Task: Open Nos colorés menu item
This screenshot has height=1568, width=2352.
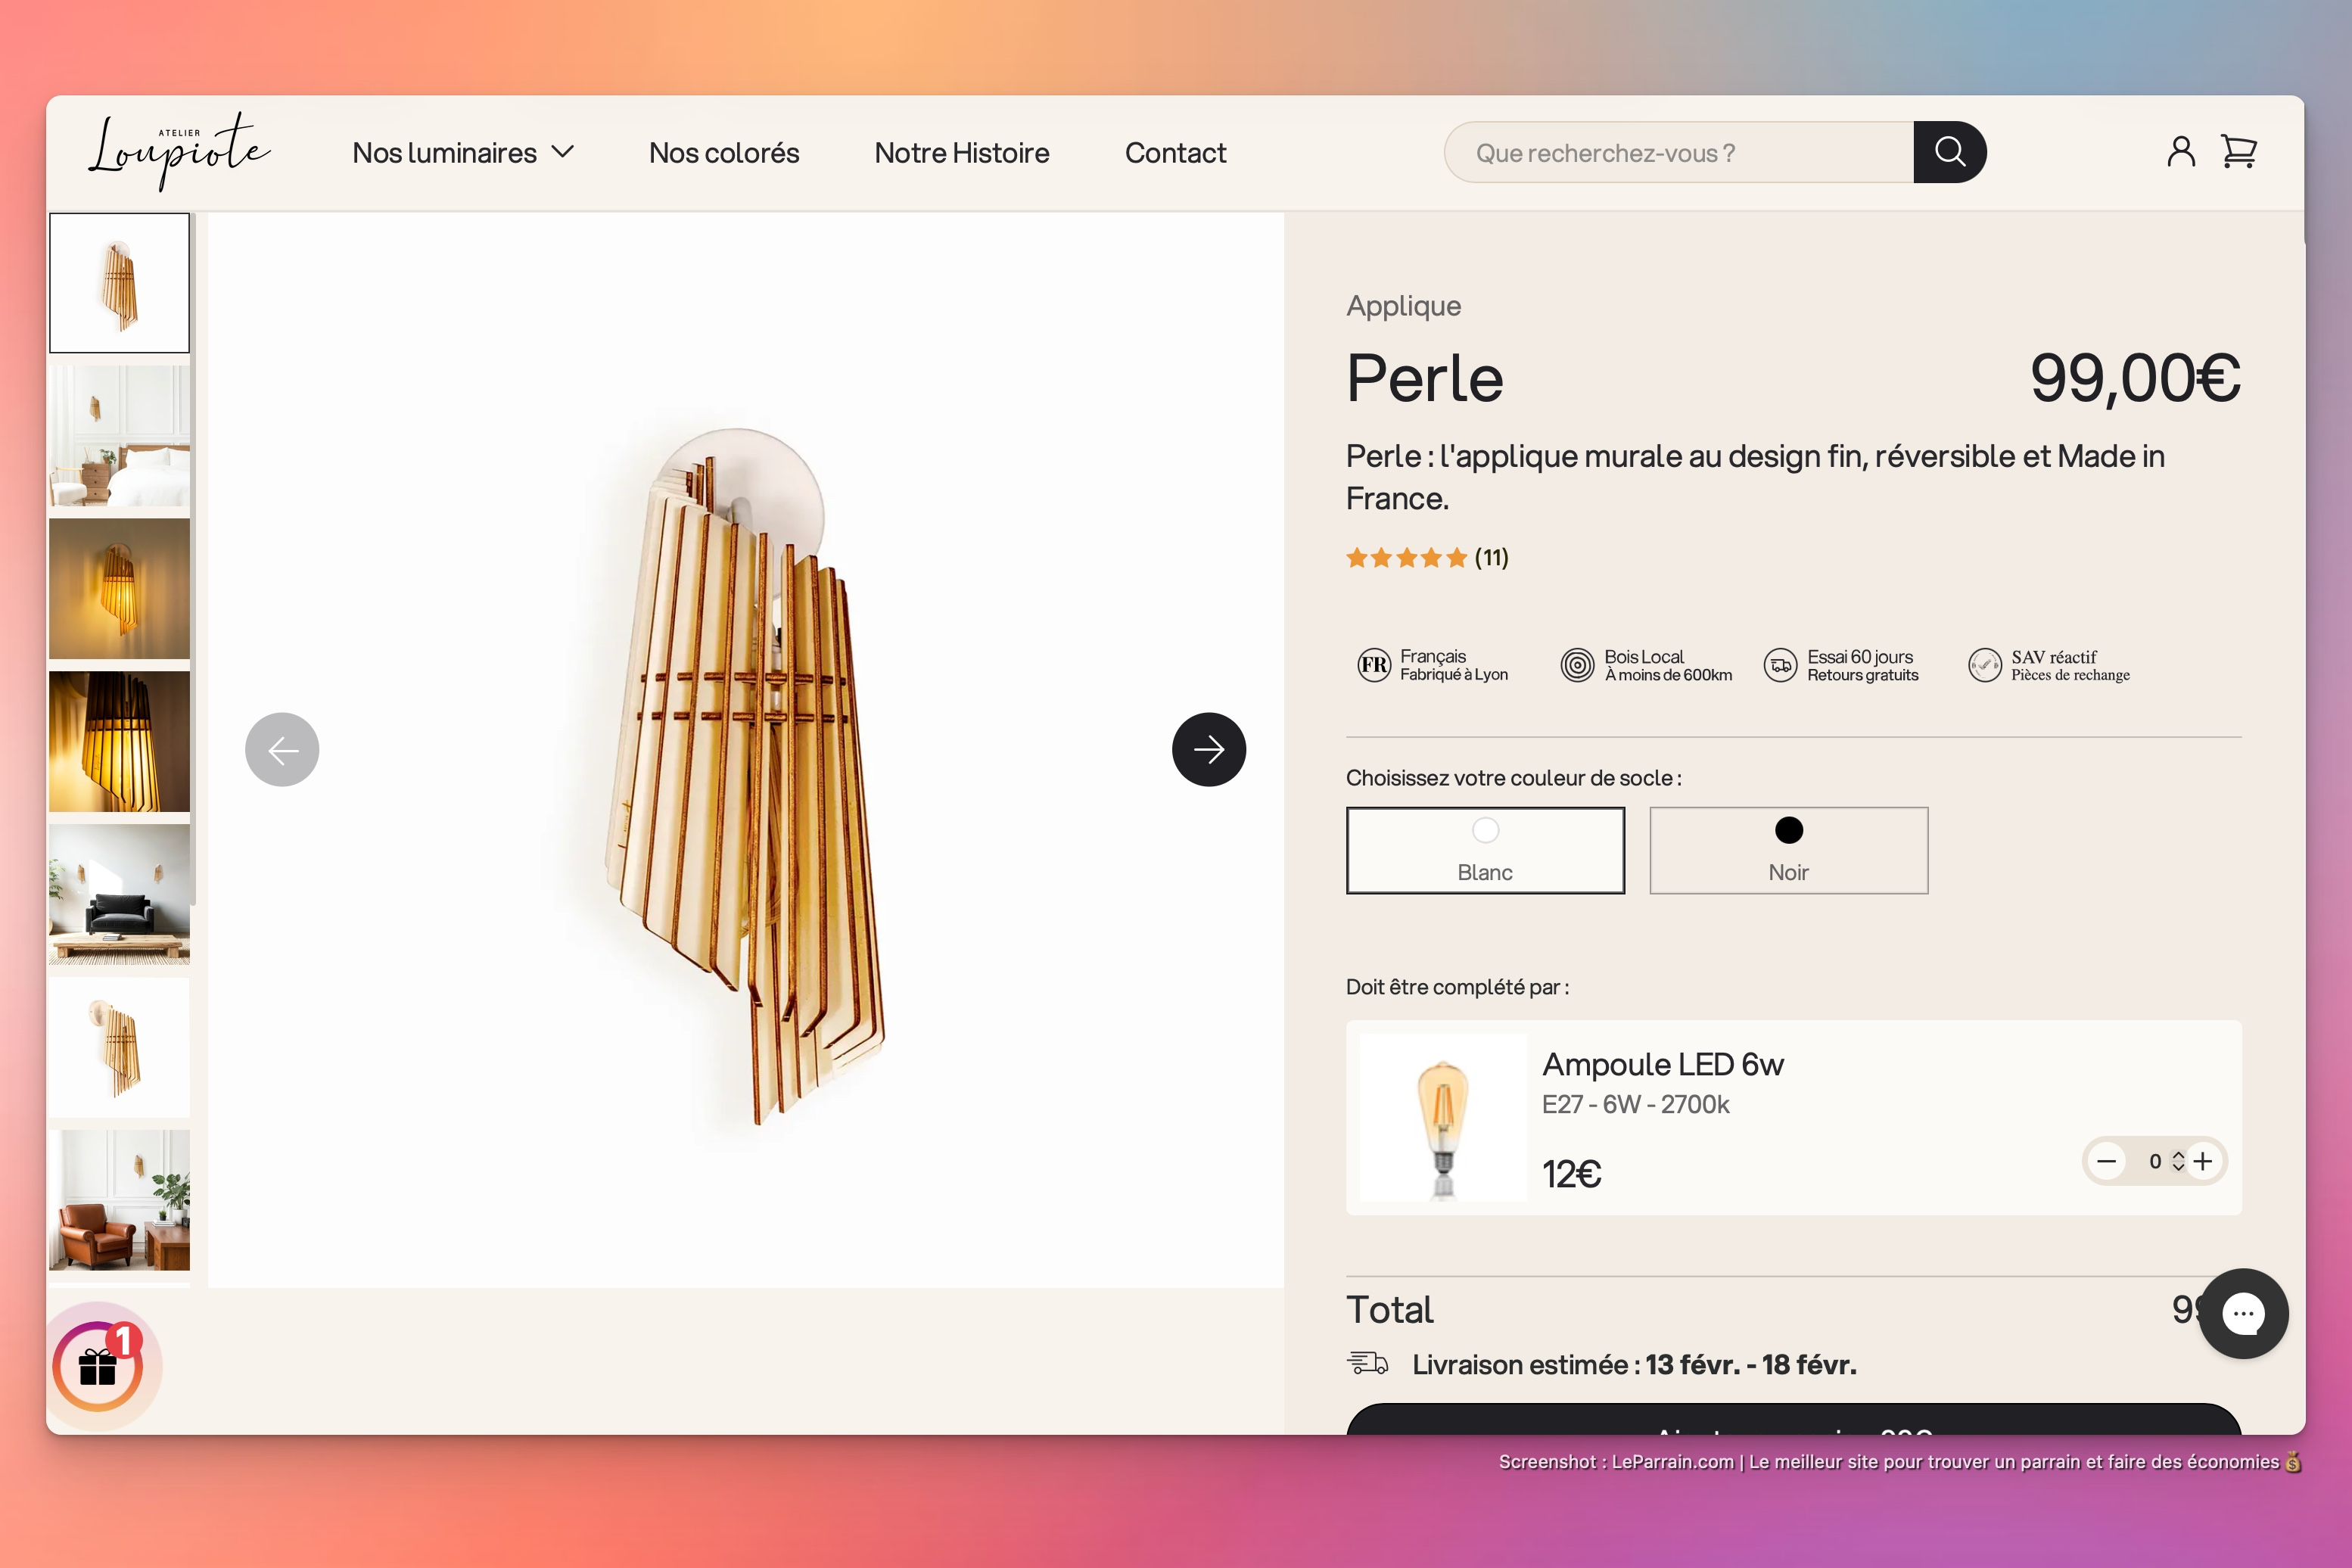Action: click(x=723, y=153)
